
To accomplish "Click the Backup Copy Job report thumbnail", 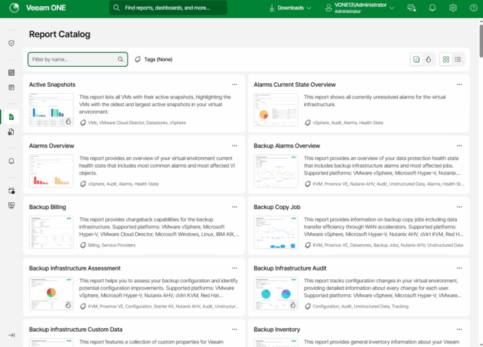I will [276, 232].
